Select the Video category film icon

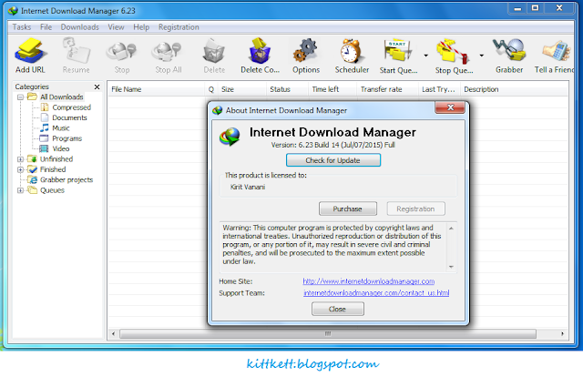(x=45, y=148)
